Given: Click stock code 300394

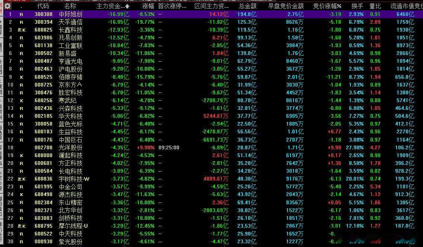Looking at the screenshot, I should pos(44,22).
